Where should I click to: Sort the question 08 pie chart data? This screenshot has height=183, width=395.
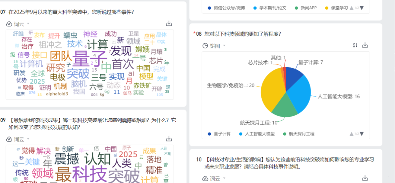pyautogui.click(x=355, y=45)
